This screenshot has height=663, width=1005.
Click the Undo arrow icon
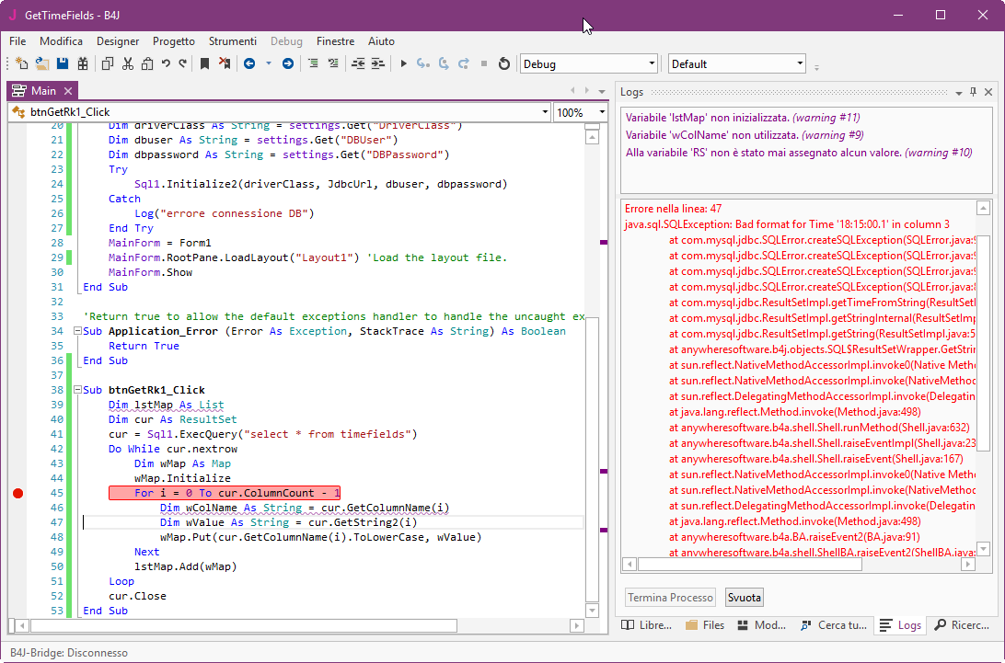click(x=166, y=63)
